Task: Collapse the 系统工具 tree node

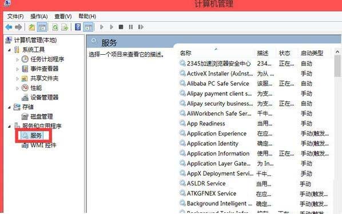Action: (9, 50)
